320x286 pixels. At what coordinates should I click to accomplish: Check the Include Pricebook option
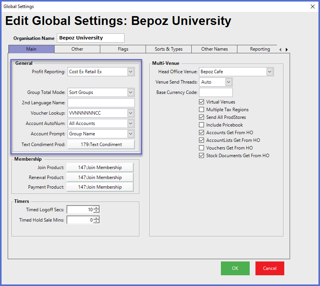click(x=202, y=125)
